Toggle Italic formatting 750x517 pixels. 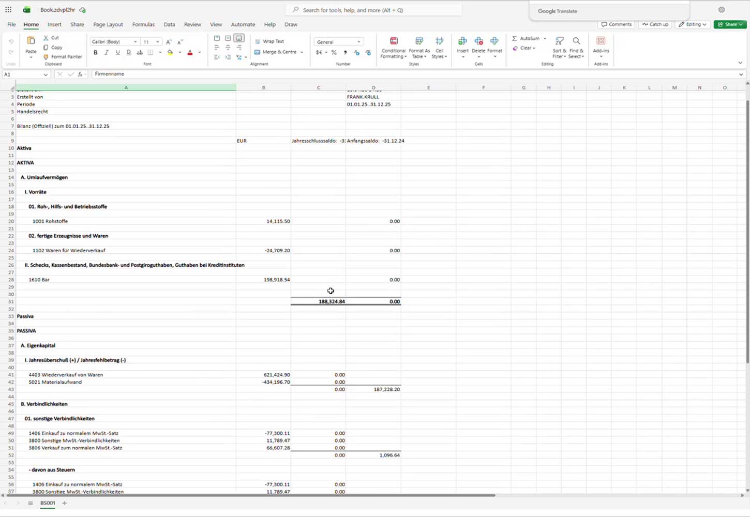click(x=107, y=52)
